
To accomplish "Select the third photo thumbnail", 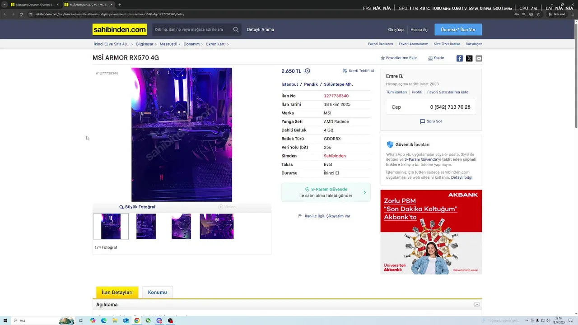I will pos(182,227).
